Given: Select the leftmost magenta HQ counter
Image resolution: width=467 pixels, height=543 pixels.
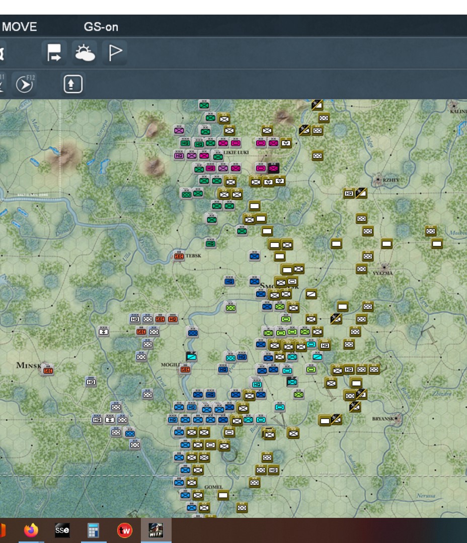Looking at the screenshot, I should [179, 155].
